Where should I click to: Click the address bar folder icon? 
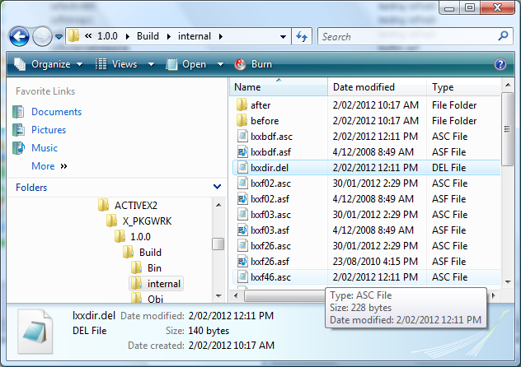73,36
